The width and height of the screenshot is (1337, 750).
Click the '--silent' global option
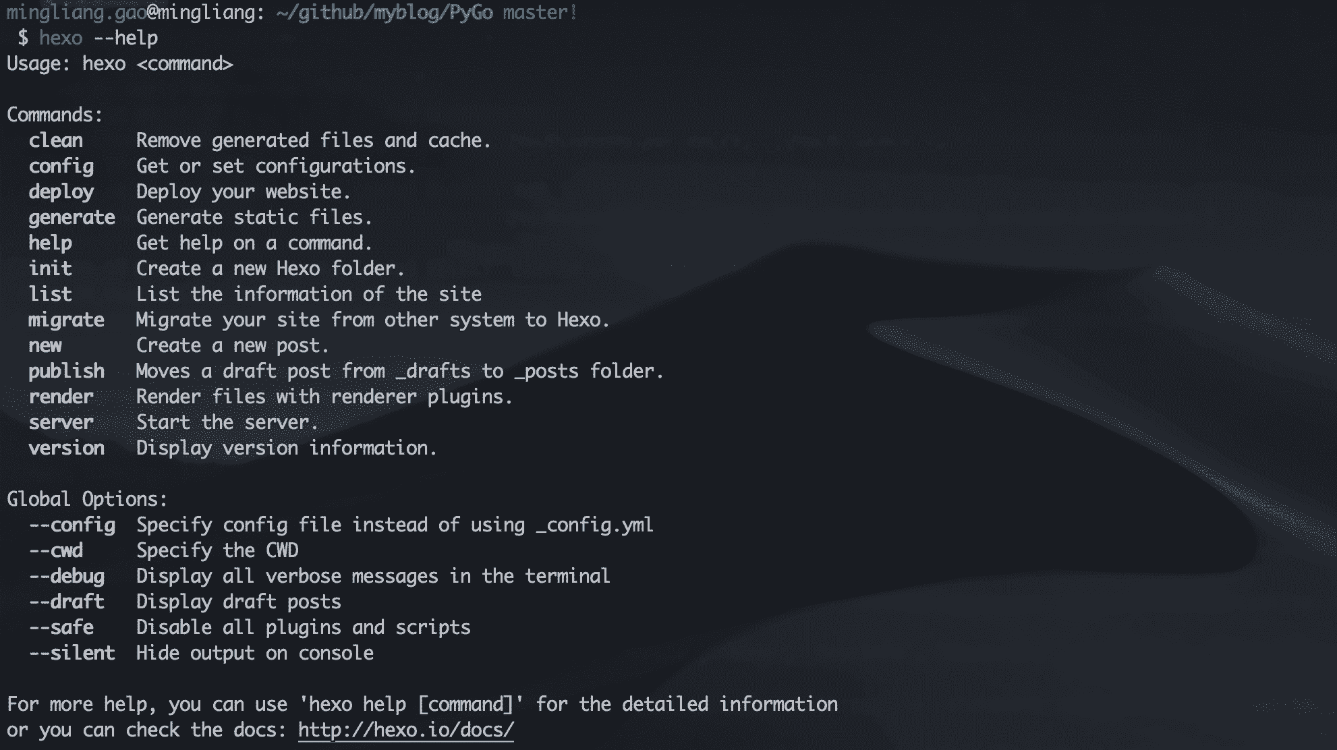[72, 653]
